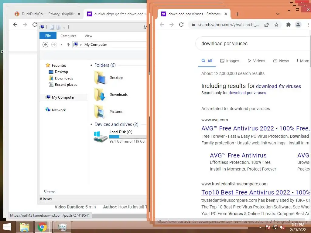
Task: Select the News results tab
Action: [x=281, y=61]
